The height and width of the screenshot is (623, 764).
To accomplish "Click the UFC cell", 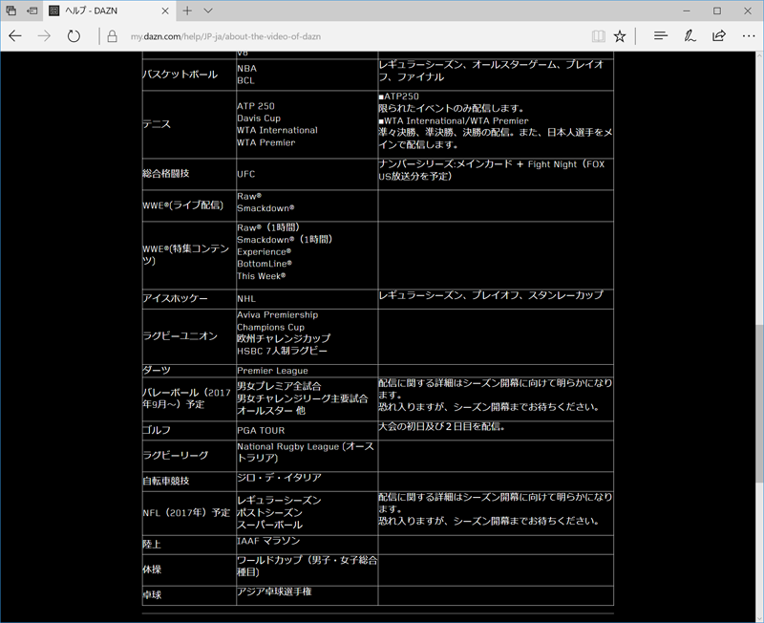I will tap(307, 174).
